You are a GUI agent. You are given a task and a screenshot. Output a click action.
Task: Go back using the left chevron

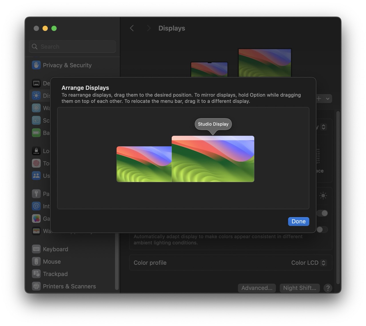132,28
